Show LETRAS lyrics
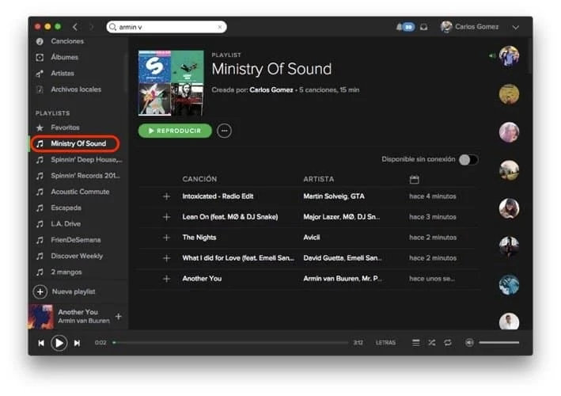Screen dimensions: 561x396 pos(385,343)
